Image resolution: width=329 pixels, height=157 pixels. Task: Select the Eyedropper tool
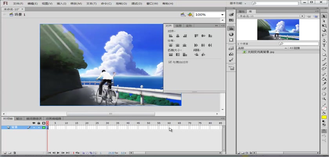(324, 84)
